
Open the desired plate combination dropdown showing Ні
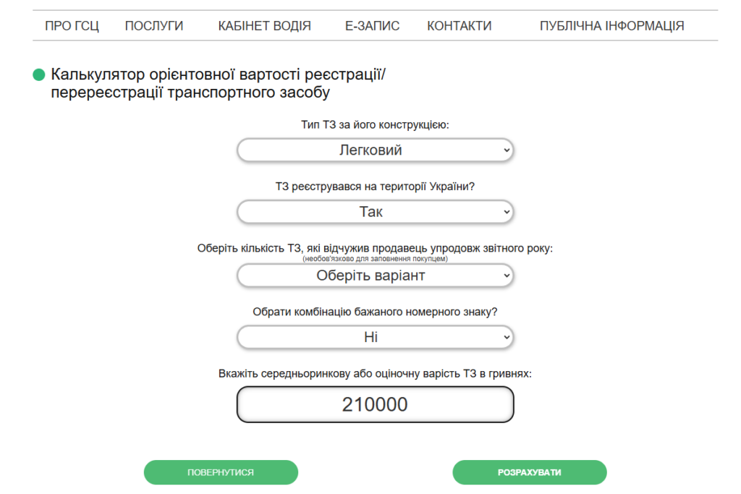coord(375,337)
